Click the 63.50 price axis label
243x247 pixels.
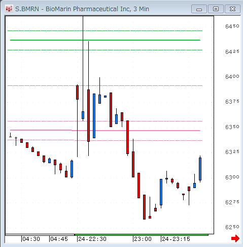232,127
